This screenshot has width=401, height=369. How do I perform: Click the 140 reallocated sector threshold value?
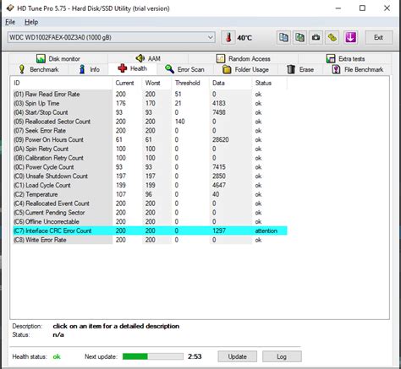click(179, 122)
